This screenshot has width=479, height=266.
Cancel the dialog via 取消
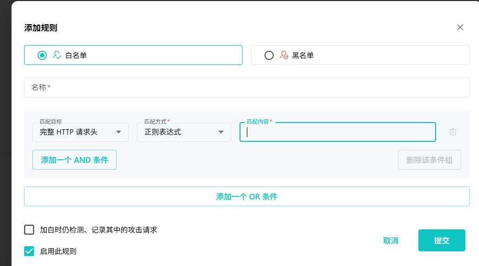tap(391, 240)
